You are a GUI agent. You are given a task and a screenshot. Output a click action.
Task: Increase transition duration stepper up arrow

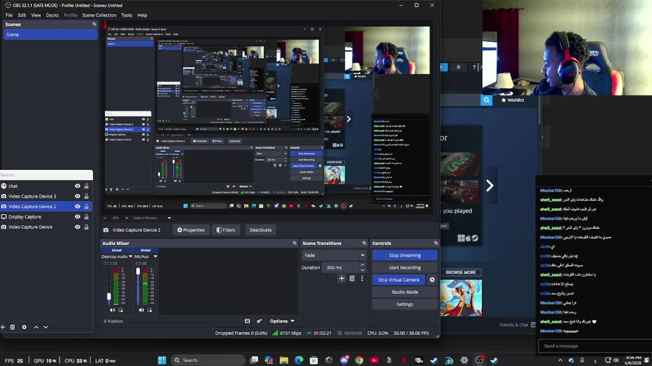pyautogui.click(x=363, y=265)
